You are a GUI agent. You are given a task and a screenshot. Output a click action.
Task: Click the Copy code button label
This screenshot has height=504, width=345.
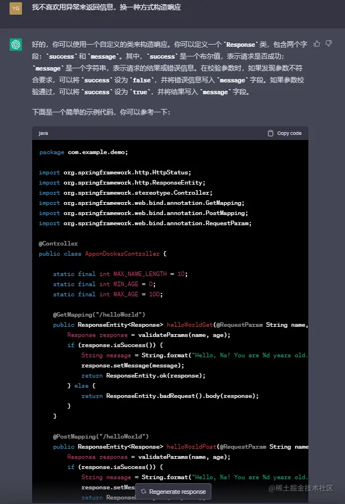(x=289, y=133)
